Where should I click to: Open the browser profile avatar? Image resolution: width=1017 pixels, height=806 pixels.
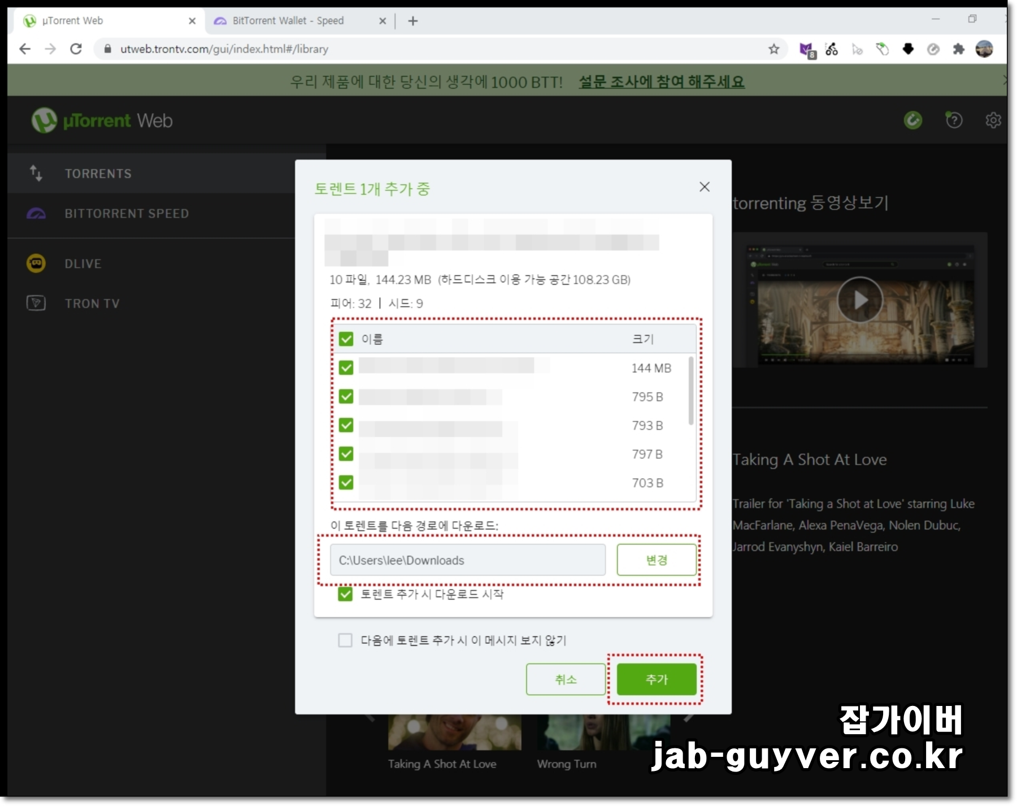tap(984, 49)
